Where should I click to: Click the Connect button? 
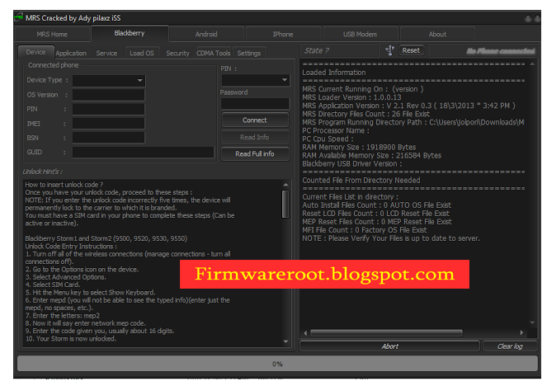click(x=255, y=120)
